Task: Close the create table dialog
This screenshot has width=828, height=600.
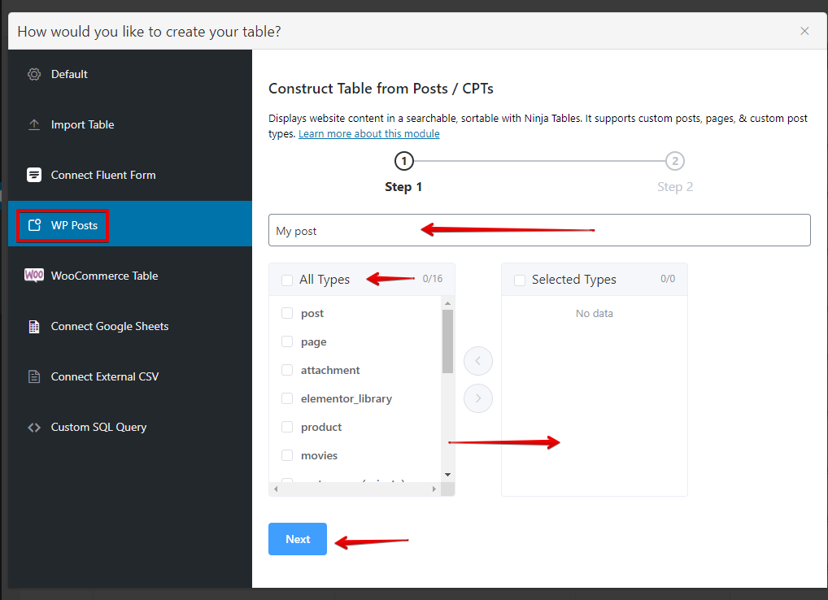Action: point(804,31)
